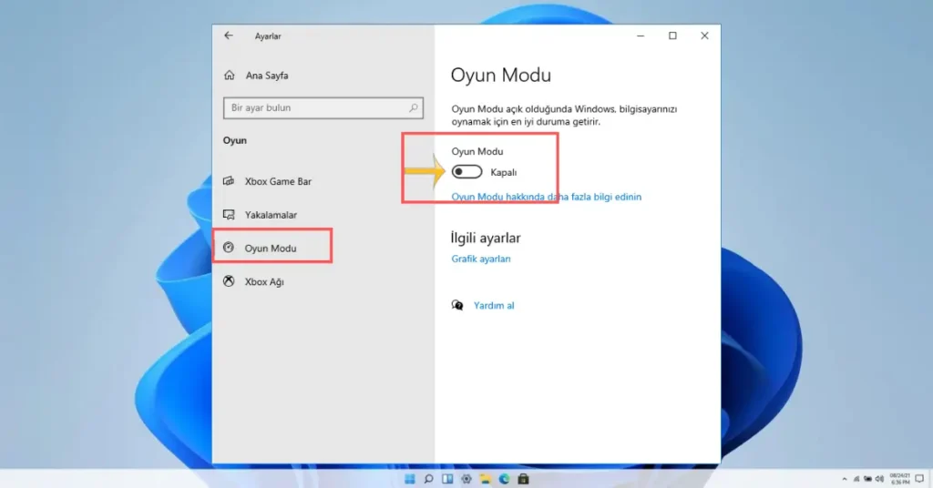Close the Ayarlar window
Image resolution: width=933 pixels, height=488 pixels.
click(704, 36)
